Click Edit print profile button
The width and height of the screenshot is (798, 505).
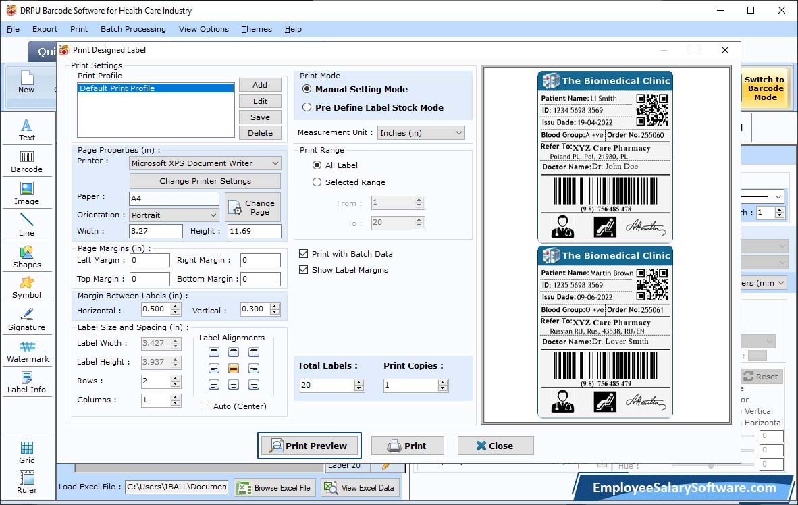(x=260, y=101)
